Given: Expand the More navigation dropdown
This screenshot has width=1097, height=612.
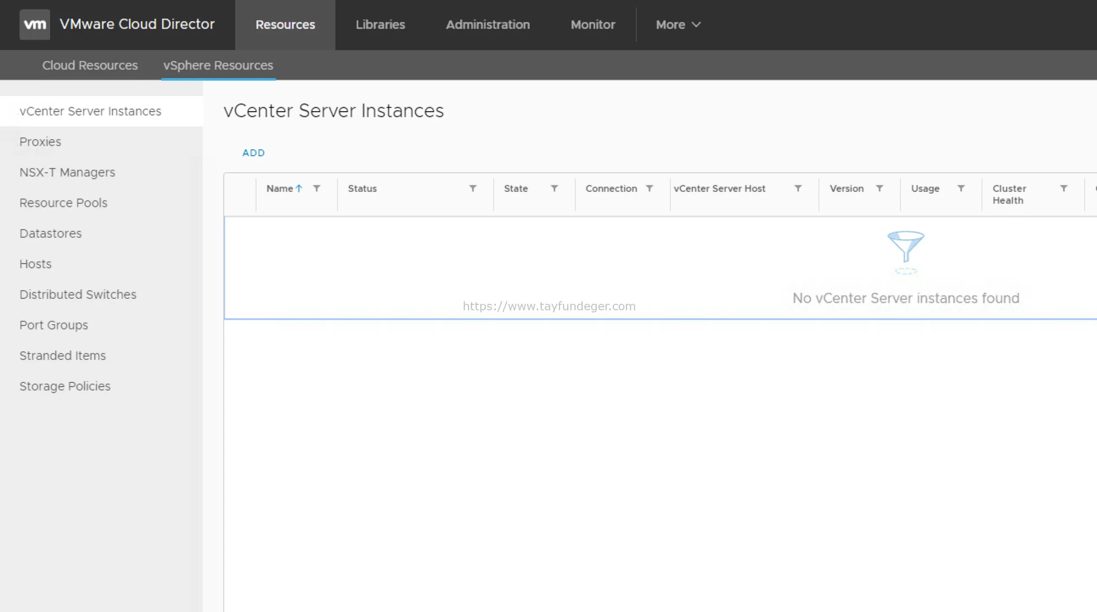Looking at the screenshot, I should tap(678, 25).
